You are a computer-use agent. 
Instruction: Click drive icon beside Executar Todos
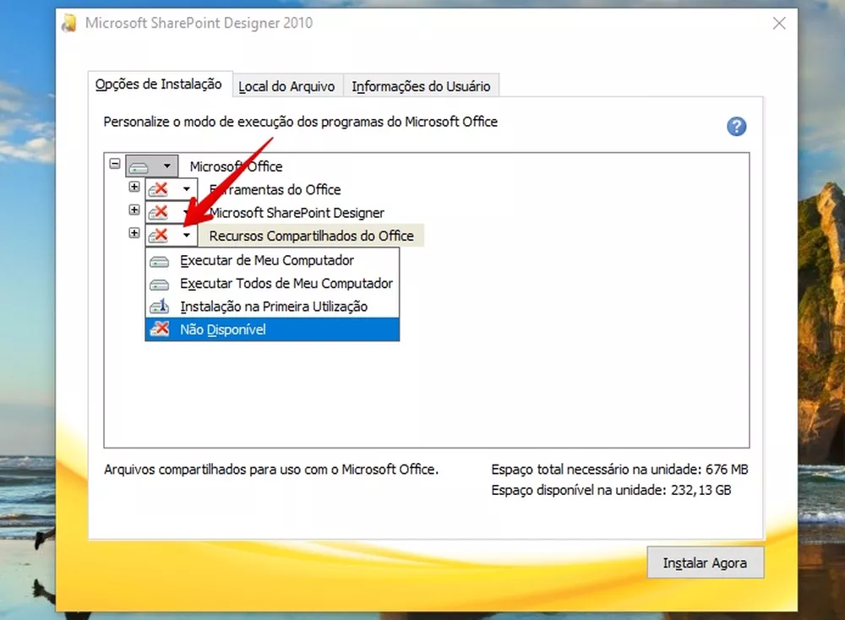click(159, 285)
